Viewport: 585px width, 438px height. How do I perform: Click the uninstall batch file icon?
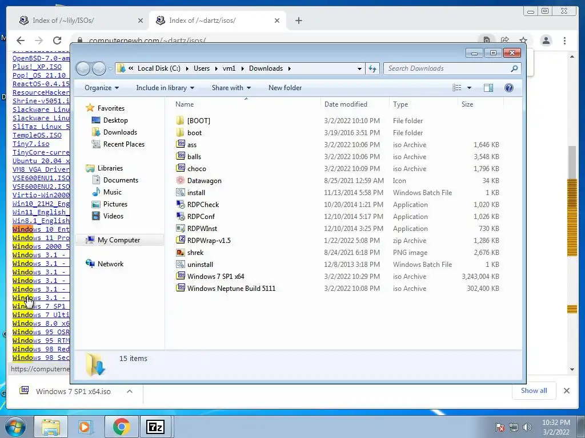click(x=180, y=265)
